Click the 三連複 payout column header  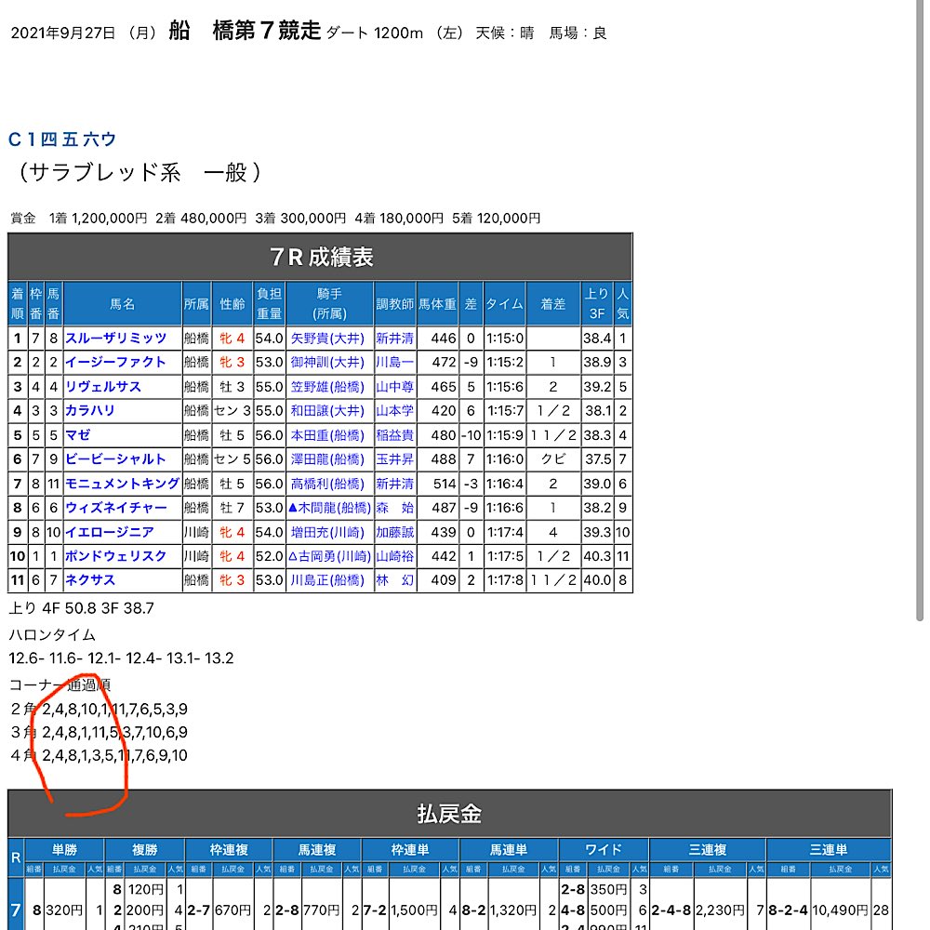[708, 850]
